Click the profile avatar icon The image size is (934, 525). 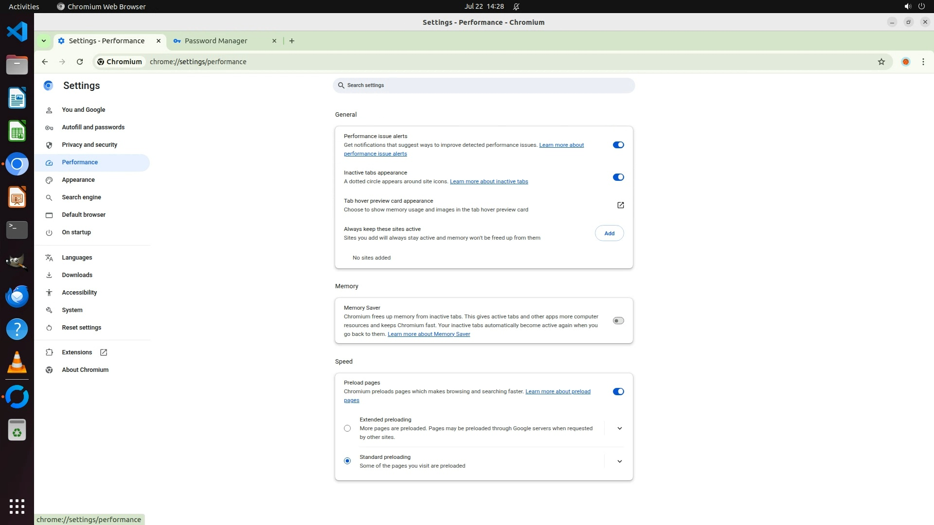click(905, 62)
